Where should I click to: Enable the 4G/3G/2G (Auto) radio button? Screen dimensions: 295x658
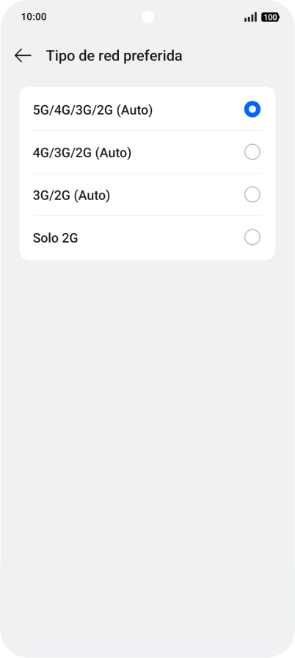[x=252, y=152]
